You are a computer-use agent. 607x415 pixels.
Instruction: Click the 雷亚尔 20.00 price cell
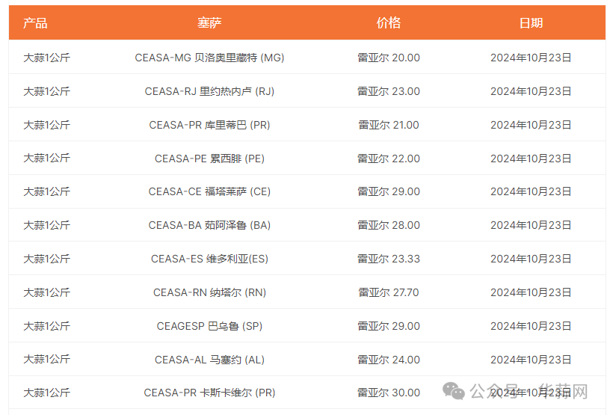pyautogui.click(x=389, y=58)
